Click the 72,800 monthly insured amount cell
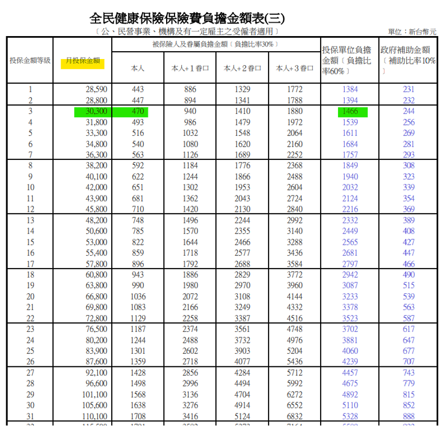This screenshot has width=444, height=426. 96,318
